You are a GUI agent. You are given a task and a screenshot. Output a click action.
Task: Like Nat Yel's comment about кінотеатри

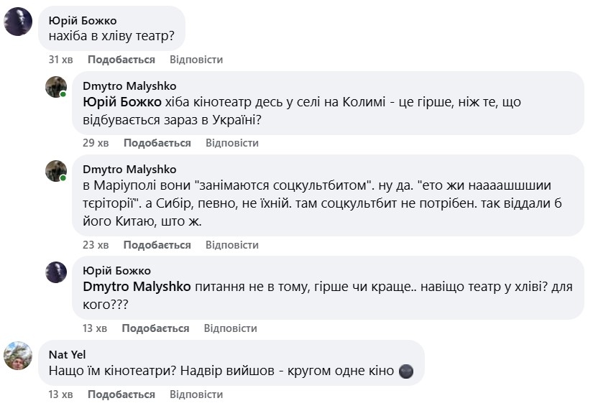(121, 394)
